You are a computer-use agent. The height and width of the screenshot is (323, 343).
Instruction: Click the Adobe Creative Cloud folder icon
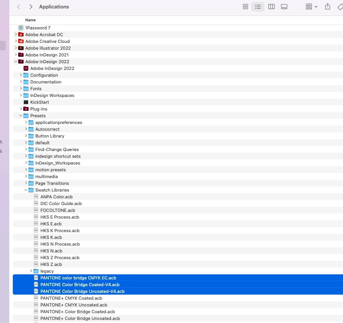(x=21, y=41)
